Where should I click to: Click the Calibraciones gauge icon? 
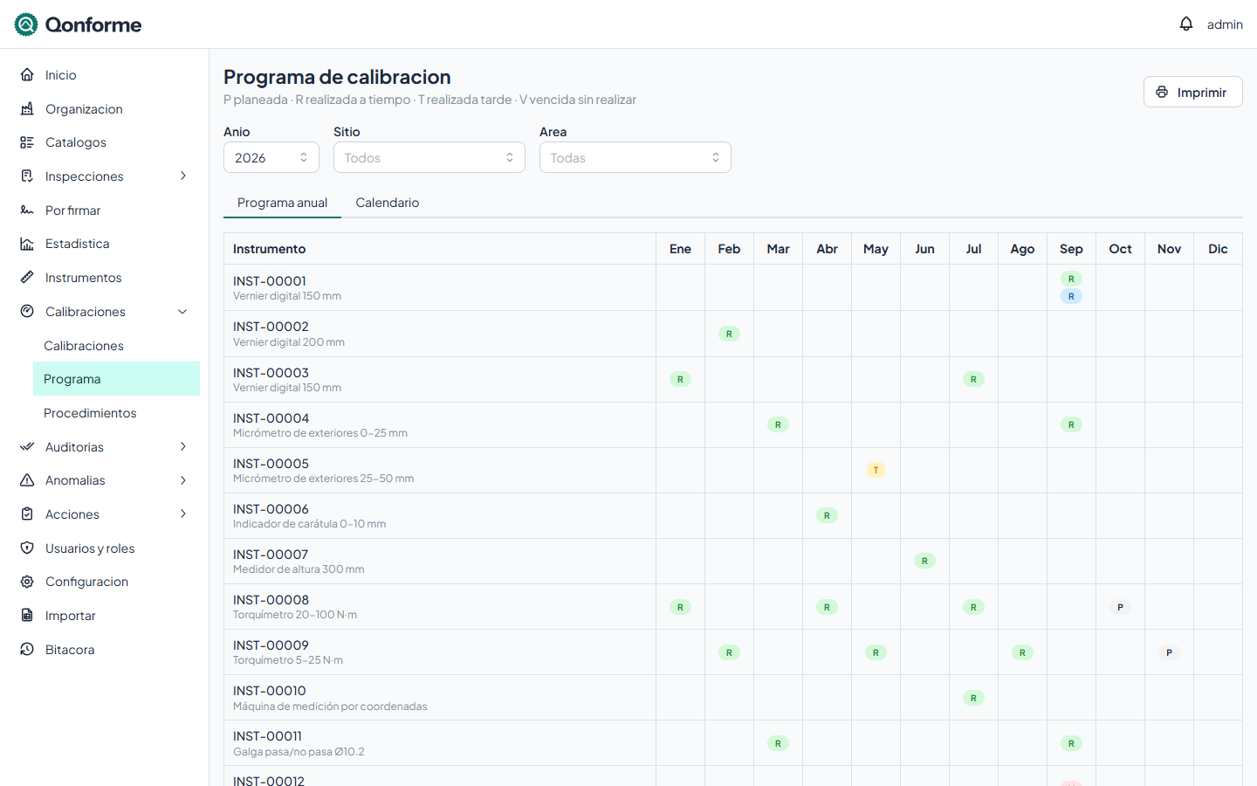point(27,312)
